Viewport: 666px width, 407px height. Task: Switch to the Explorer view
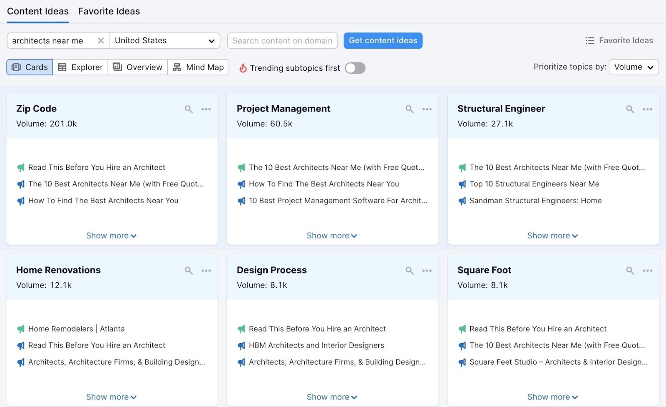(80, 67)
